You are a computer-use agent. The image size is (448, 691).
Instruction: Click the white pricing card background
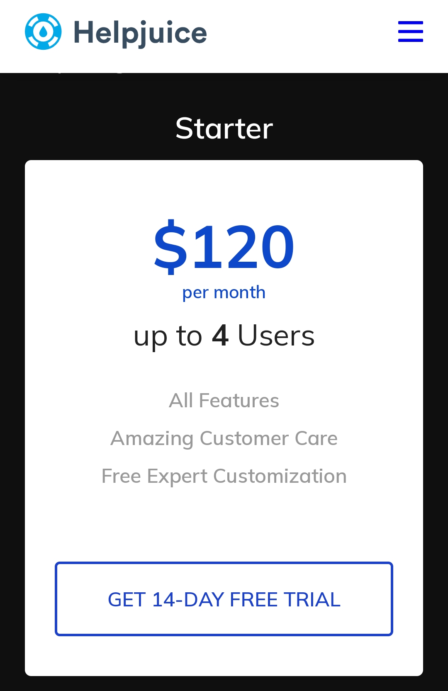224,523
